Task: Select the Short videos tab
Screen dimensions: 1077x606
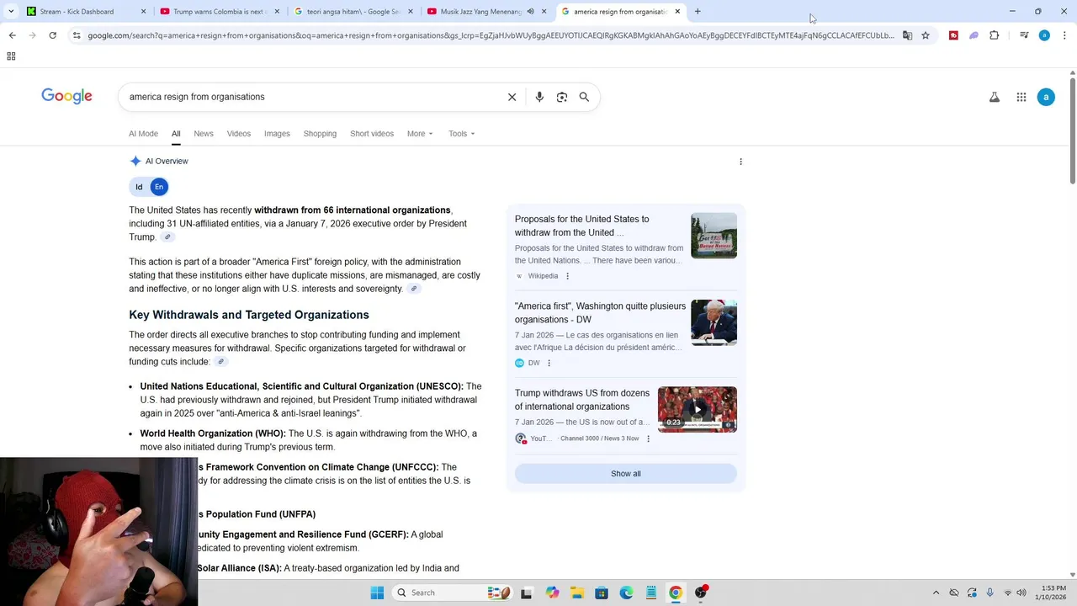Action: coord(372,134)
